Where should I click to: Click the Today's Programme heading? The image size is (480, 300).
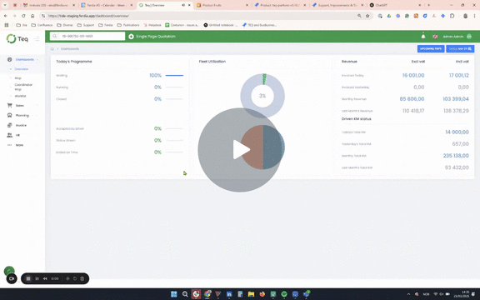(x=74, y=62)
